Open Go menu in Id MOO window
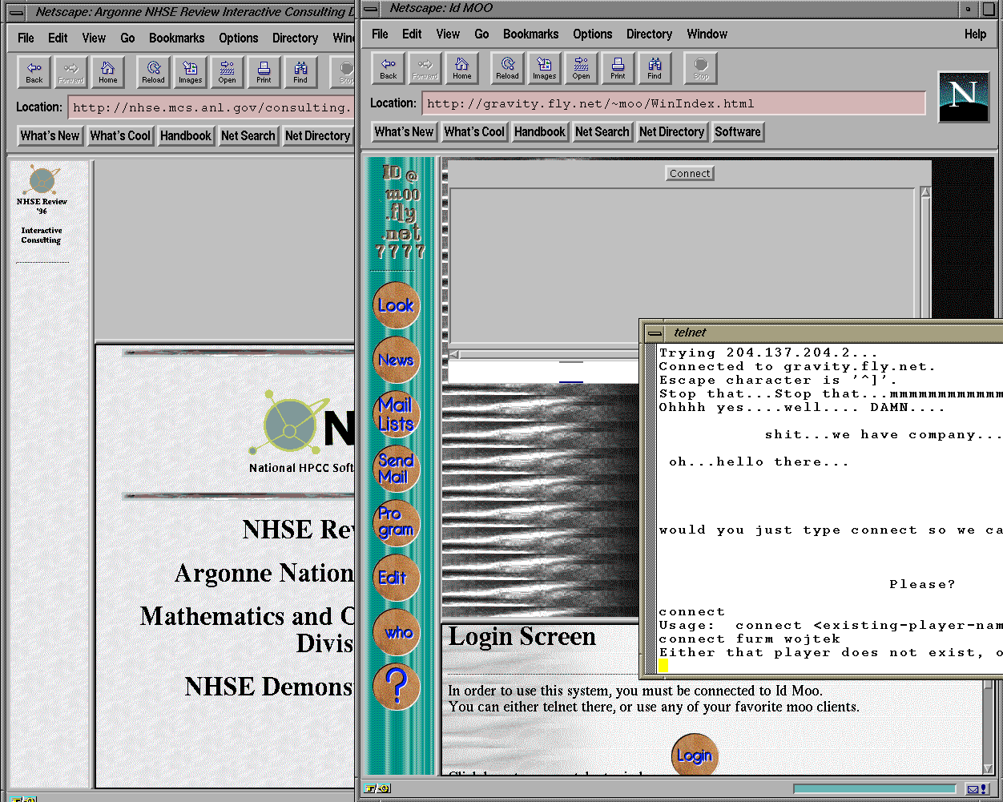Image resolution: width=1003 pixels, height=802 pixels. tap(481, 34)
